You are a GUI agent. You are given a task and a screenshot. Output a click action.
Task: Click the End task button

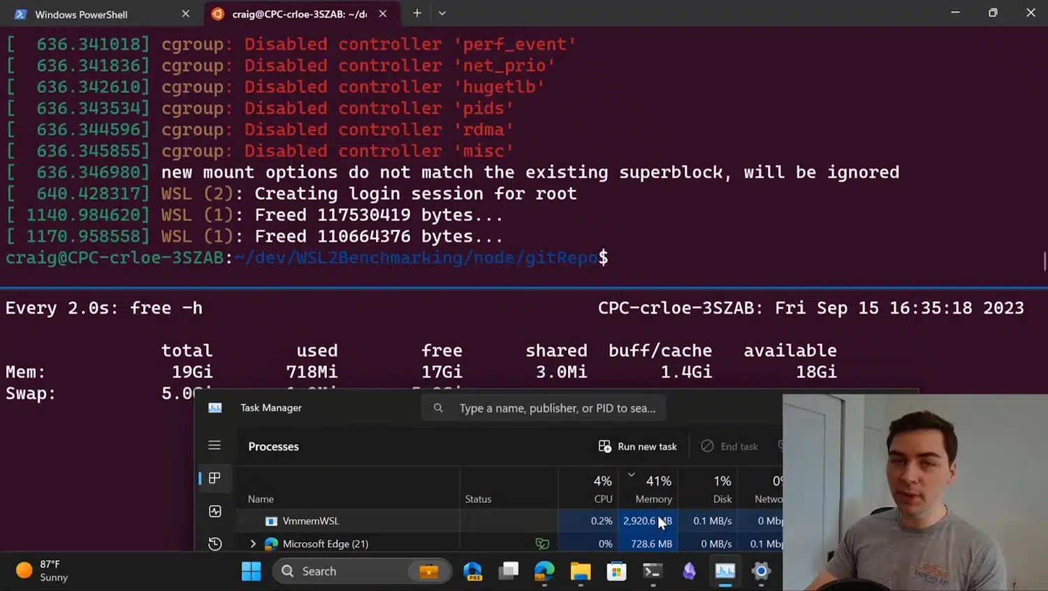729,446
